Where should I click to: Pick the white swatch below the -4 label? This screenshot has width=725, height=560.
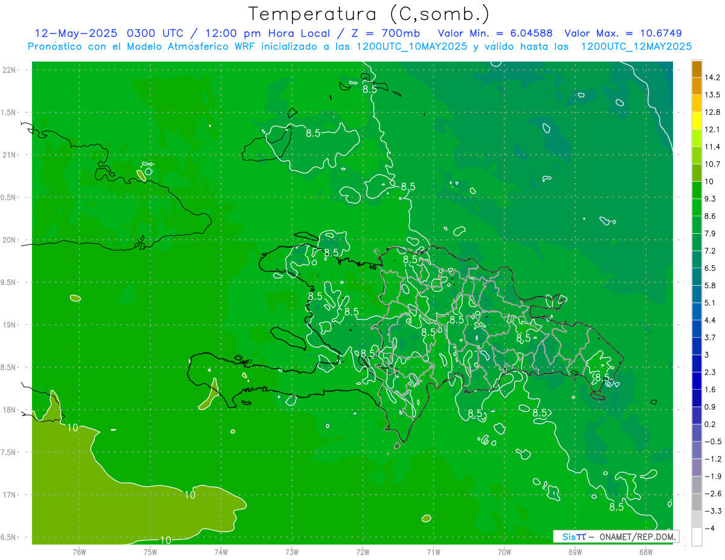[x=697, y=537]
